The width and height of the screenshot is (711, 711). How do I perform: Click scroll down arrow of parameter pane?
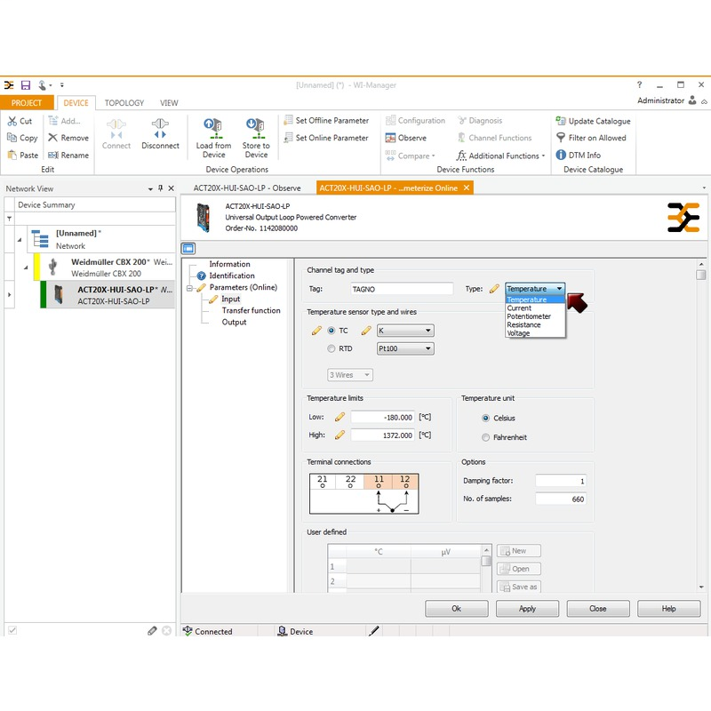(x=701, y=587)
